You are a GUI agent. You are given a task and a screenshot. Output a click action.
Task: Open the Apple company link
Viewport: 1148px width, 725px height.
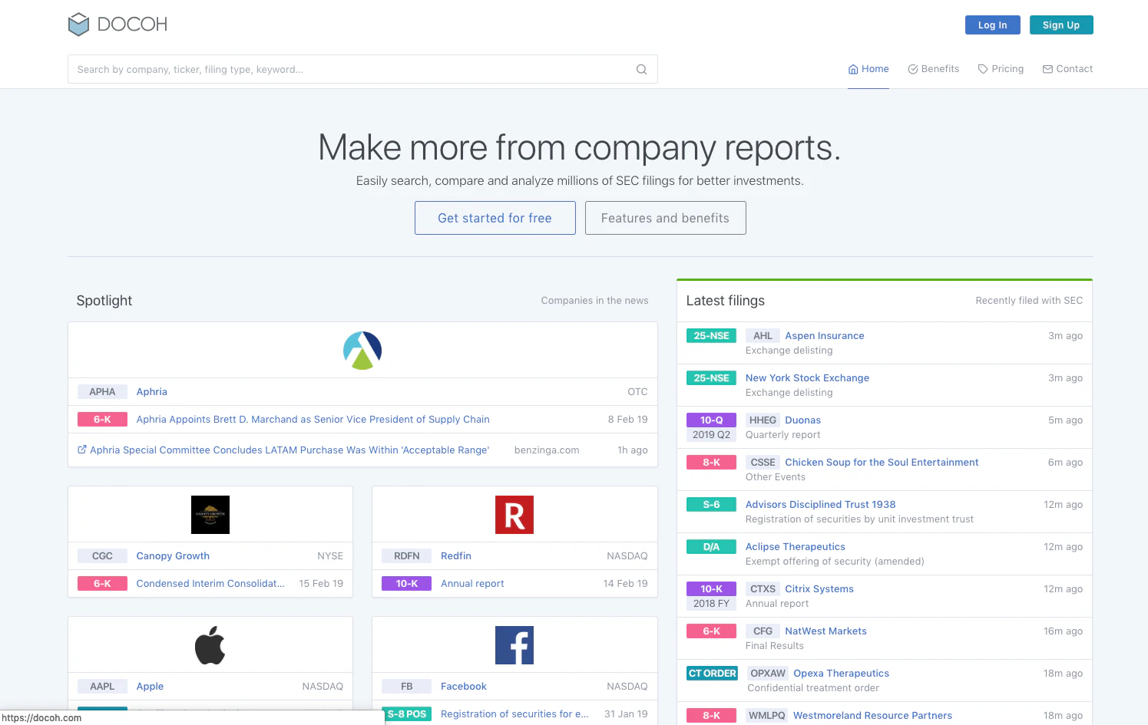coord(150,687)
